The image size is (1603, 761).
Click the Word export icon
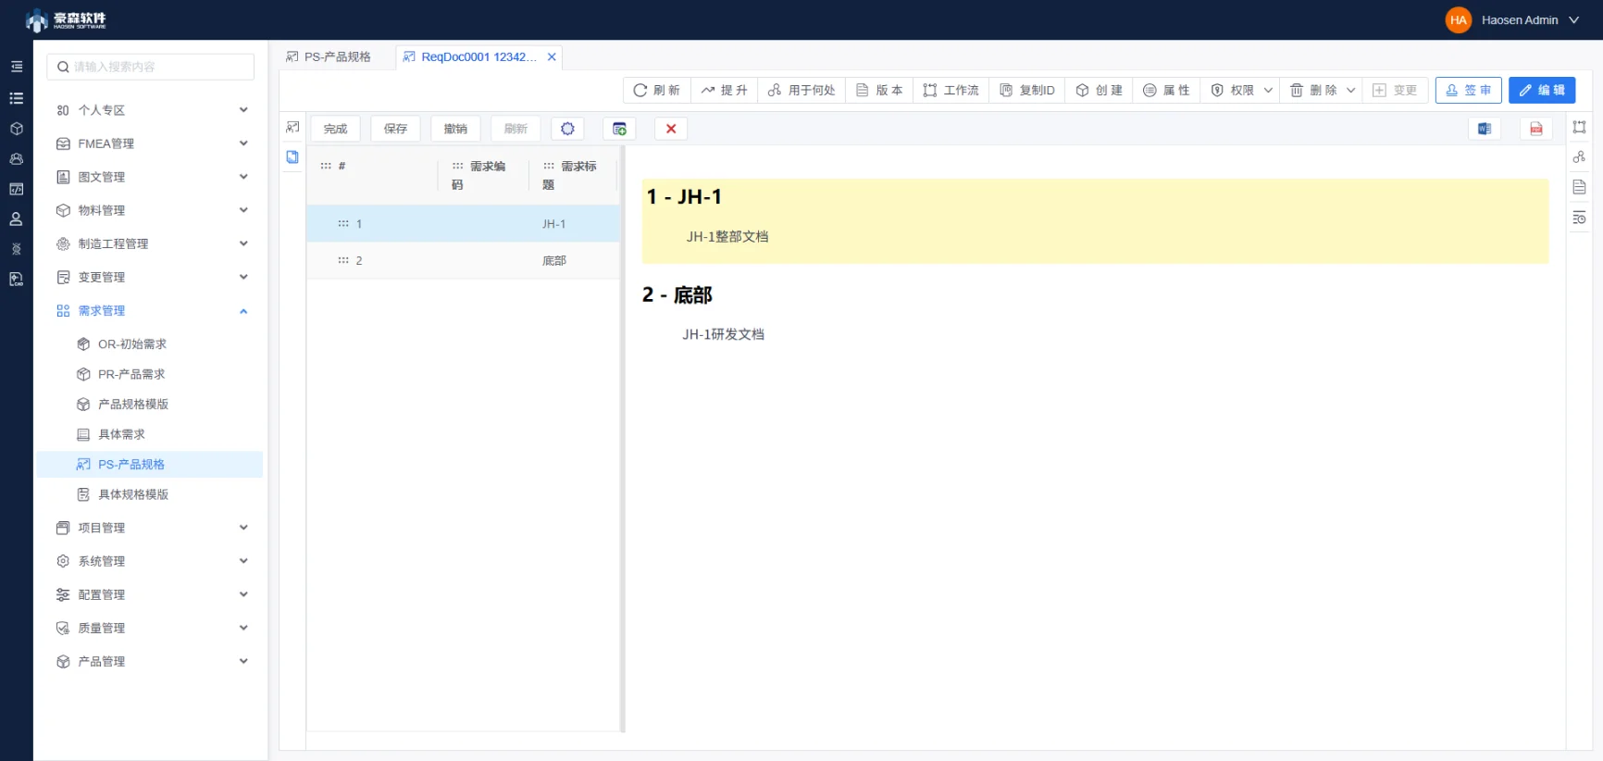tap(1485, 129)
